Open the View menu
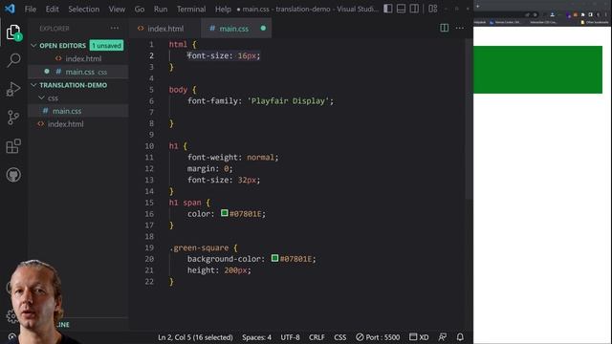Screen dimensions: 612x344 [x=117, y=9]
